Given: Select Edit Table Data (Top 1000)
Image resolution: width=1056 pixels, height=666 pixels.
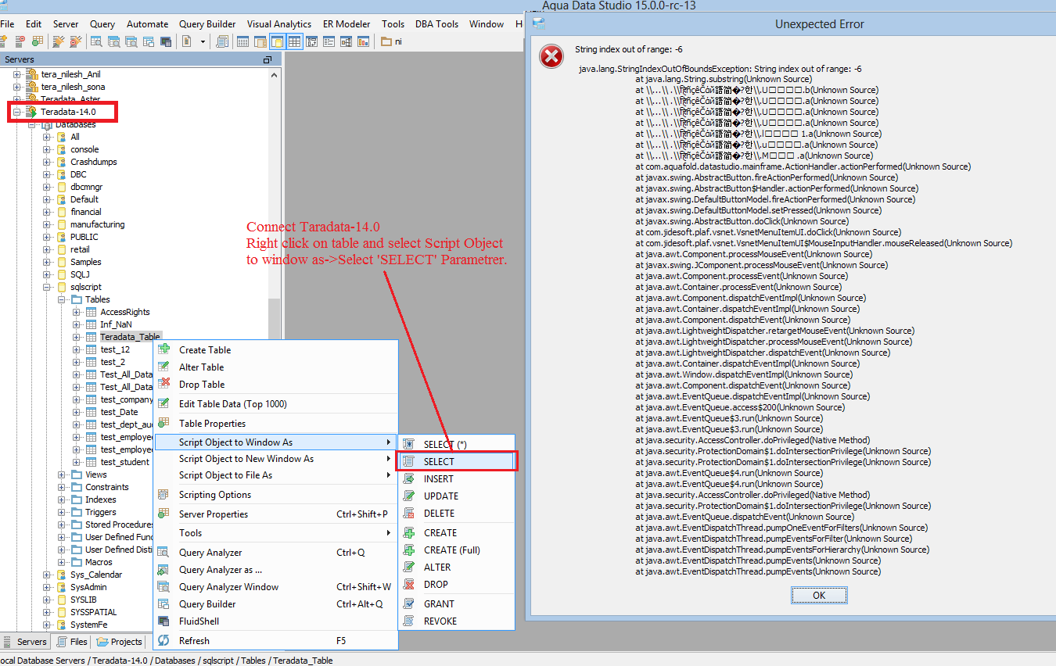Looking at the screenshot, I should coord(275,404).
